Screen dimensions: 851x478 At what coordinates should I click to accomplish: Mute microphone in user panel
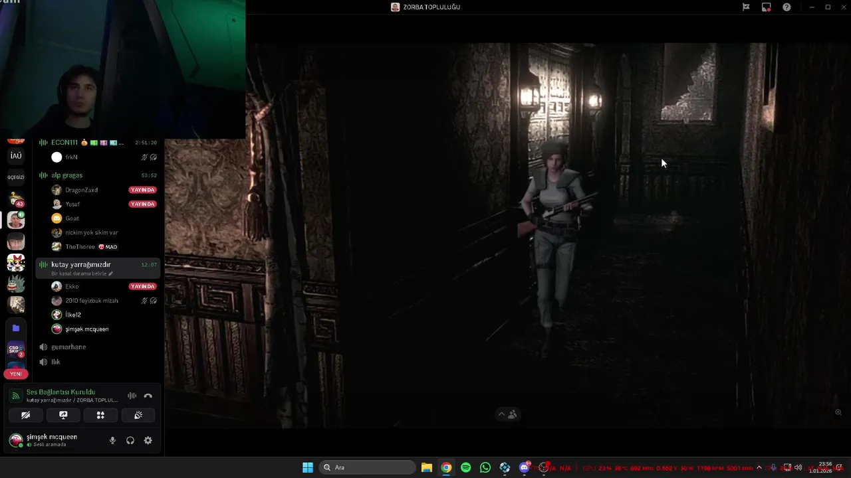pos(112,440)
